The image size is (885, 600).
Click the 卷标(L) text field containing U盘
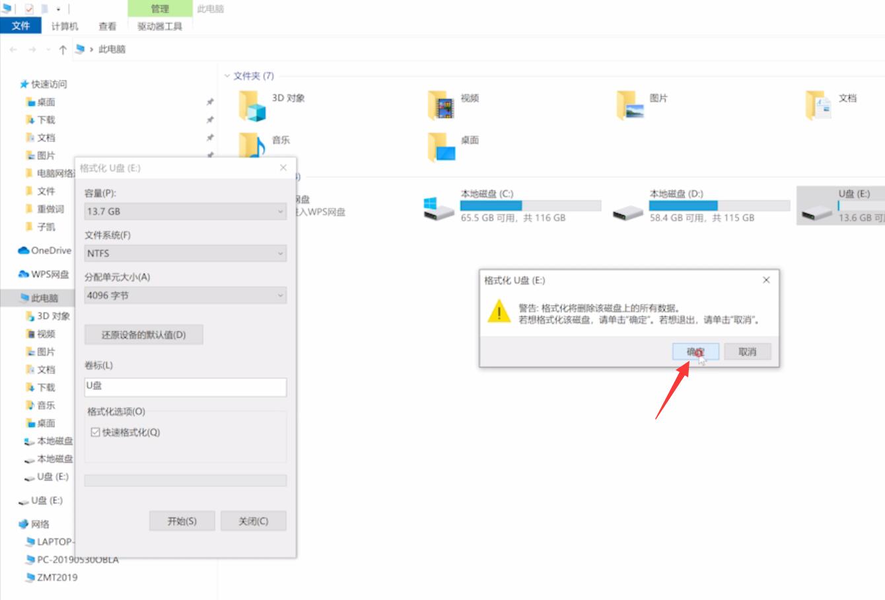pos(186,387)
